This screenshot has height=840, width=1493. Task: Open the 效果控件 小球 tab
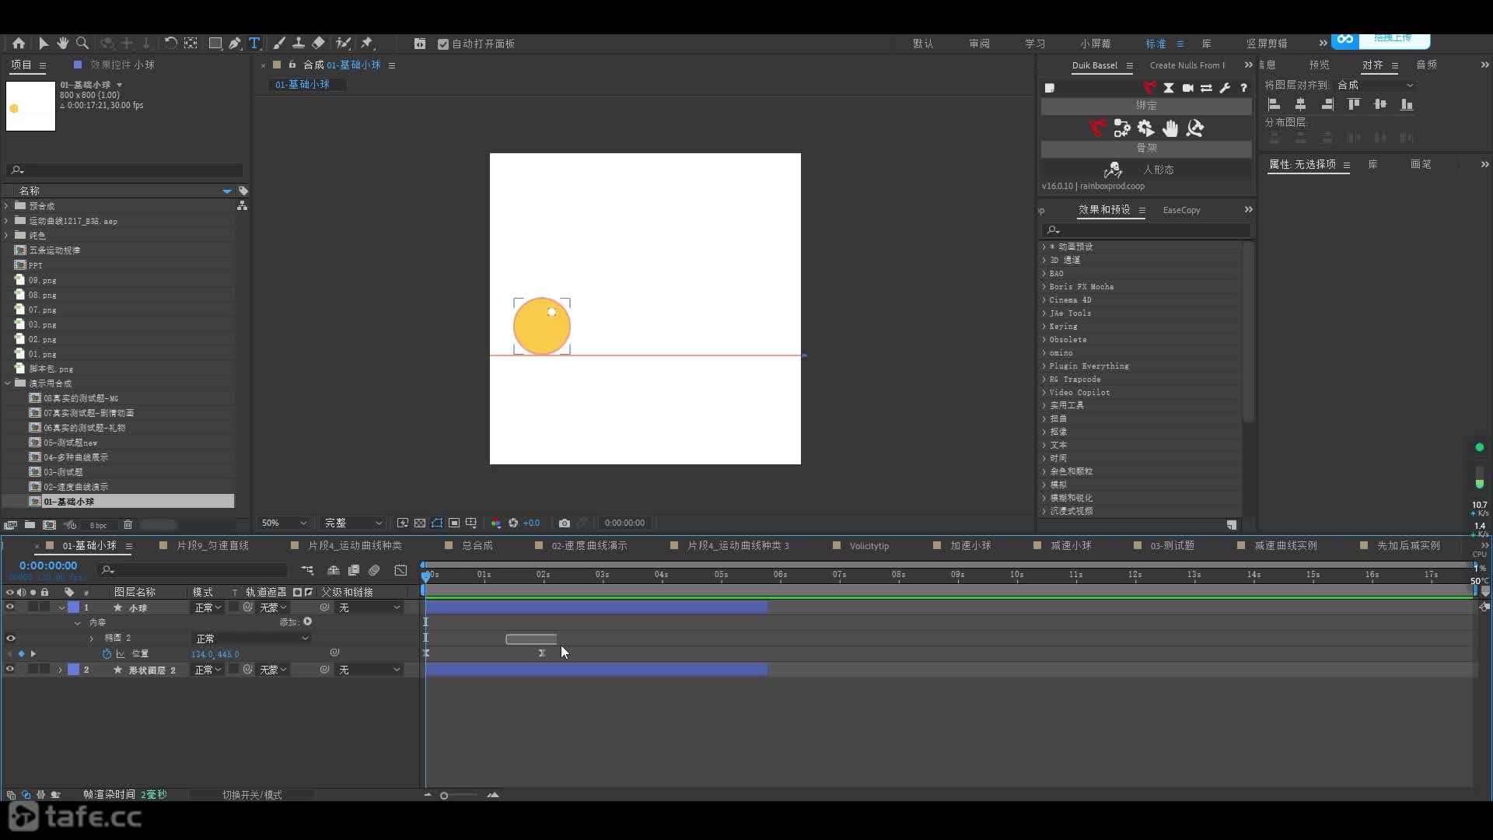click(122, 65)
